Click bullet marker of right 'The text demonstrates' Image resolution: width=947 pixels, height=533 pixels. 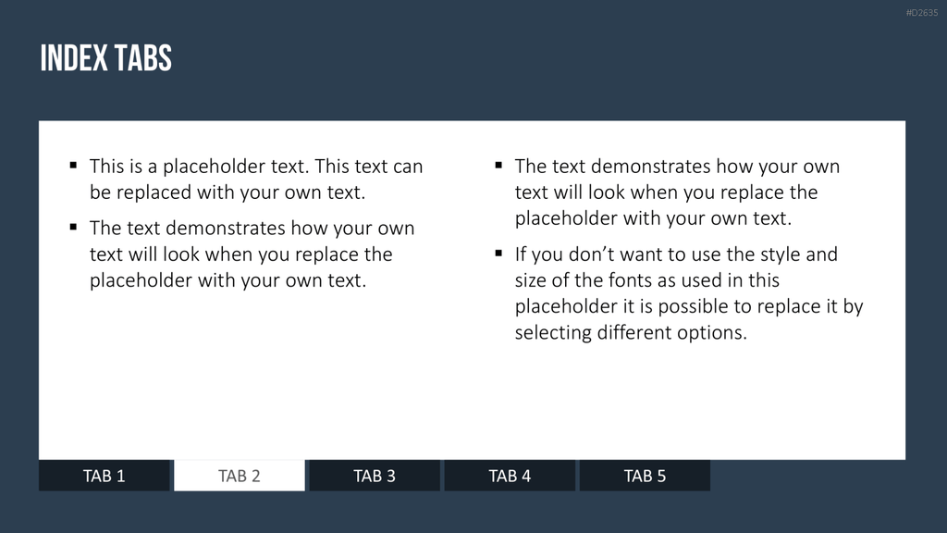pyautogui.click(x=498, y=165)
